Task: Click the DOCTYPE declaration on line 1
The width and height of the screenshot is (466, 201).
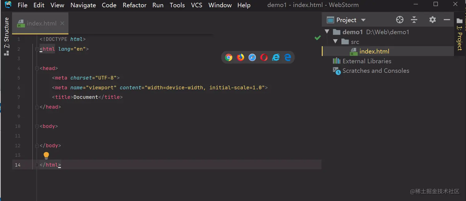Action: click(63, 39)
